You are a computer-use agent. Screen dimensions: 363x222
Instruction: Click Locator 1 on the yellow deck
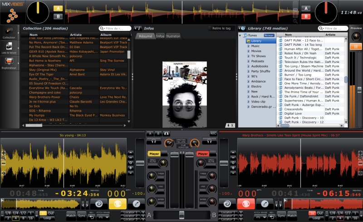(x=130, y=212)
